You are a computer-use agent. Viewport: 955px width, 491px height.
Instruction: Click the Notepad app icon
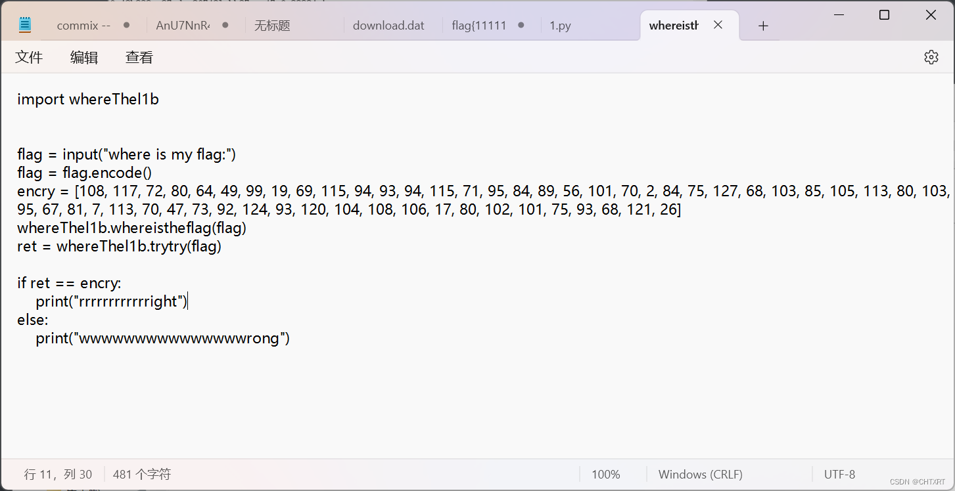click(25, 26)
